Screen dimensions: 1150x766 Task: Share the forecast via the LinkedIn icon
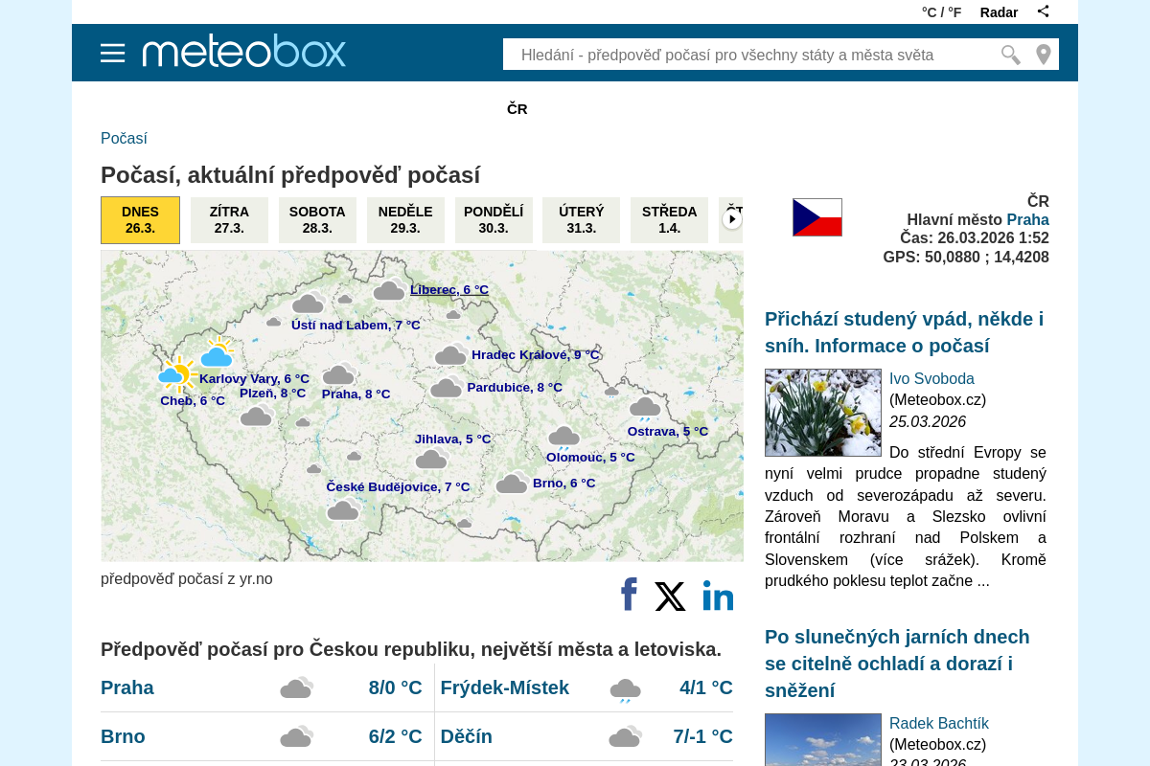[x=718, y=596]
